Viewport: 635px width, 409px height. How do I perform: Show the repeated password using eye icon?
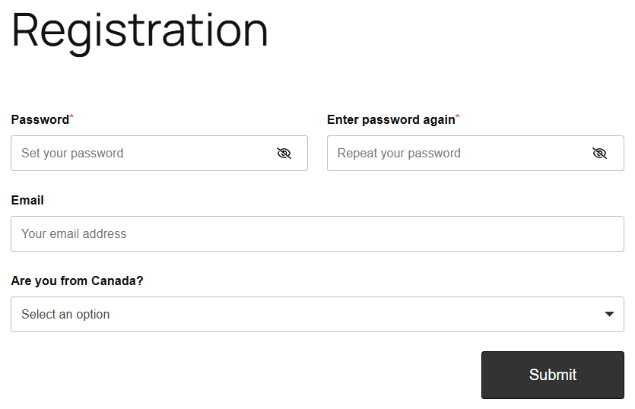(599, 154)
